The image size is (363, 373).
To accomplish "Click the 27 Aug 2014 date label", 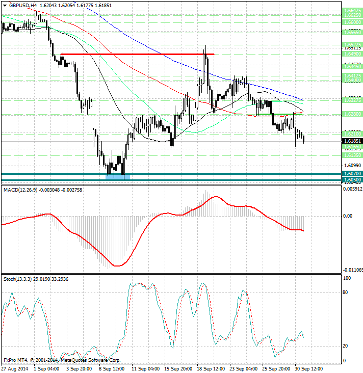I will (15, 369).
